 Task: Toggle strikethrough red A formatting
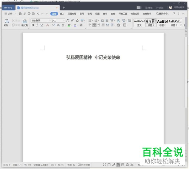tap(48, 25)
